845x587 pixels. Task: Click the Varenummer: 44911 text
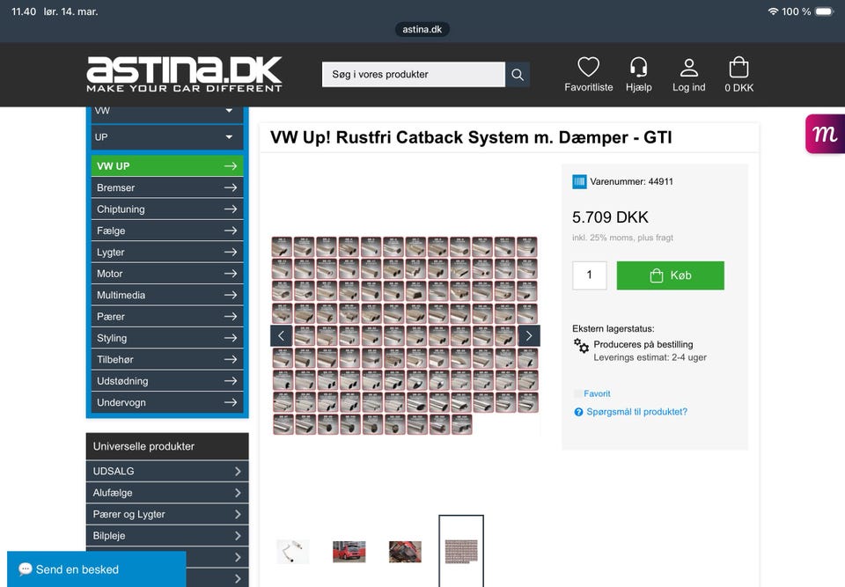[632, 181]
